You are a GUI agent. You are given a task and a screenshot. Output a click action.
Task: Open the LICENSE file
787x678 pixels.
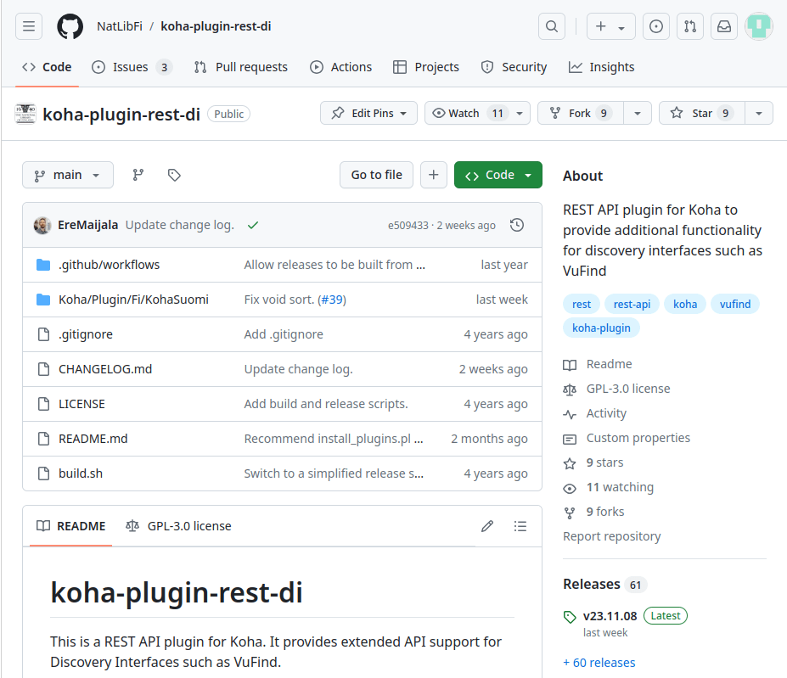pos(82,404)
